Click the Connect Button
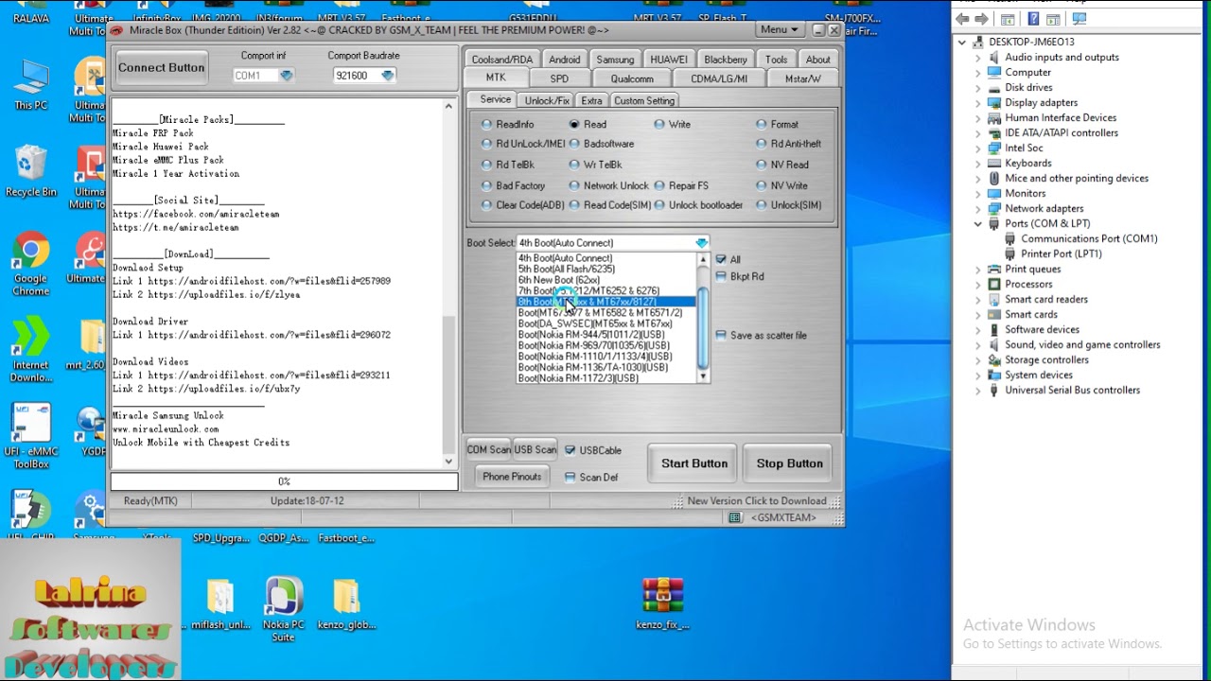Image resolution: width=1211 pixels, height=681 pixels. point(161,67)
